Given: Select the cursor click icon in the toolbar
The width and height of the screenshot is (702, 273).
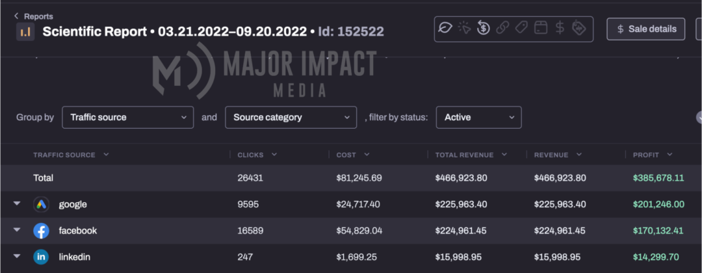Looking at the screenshot, I should click(x=464, y=29).
